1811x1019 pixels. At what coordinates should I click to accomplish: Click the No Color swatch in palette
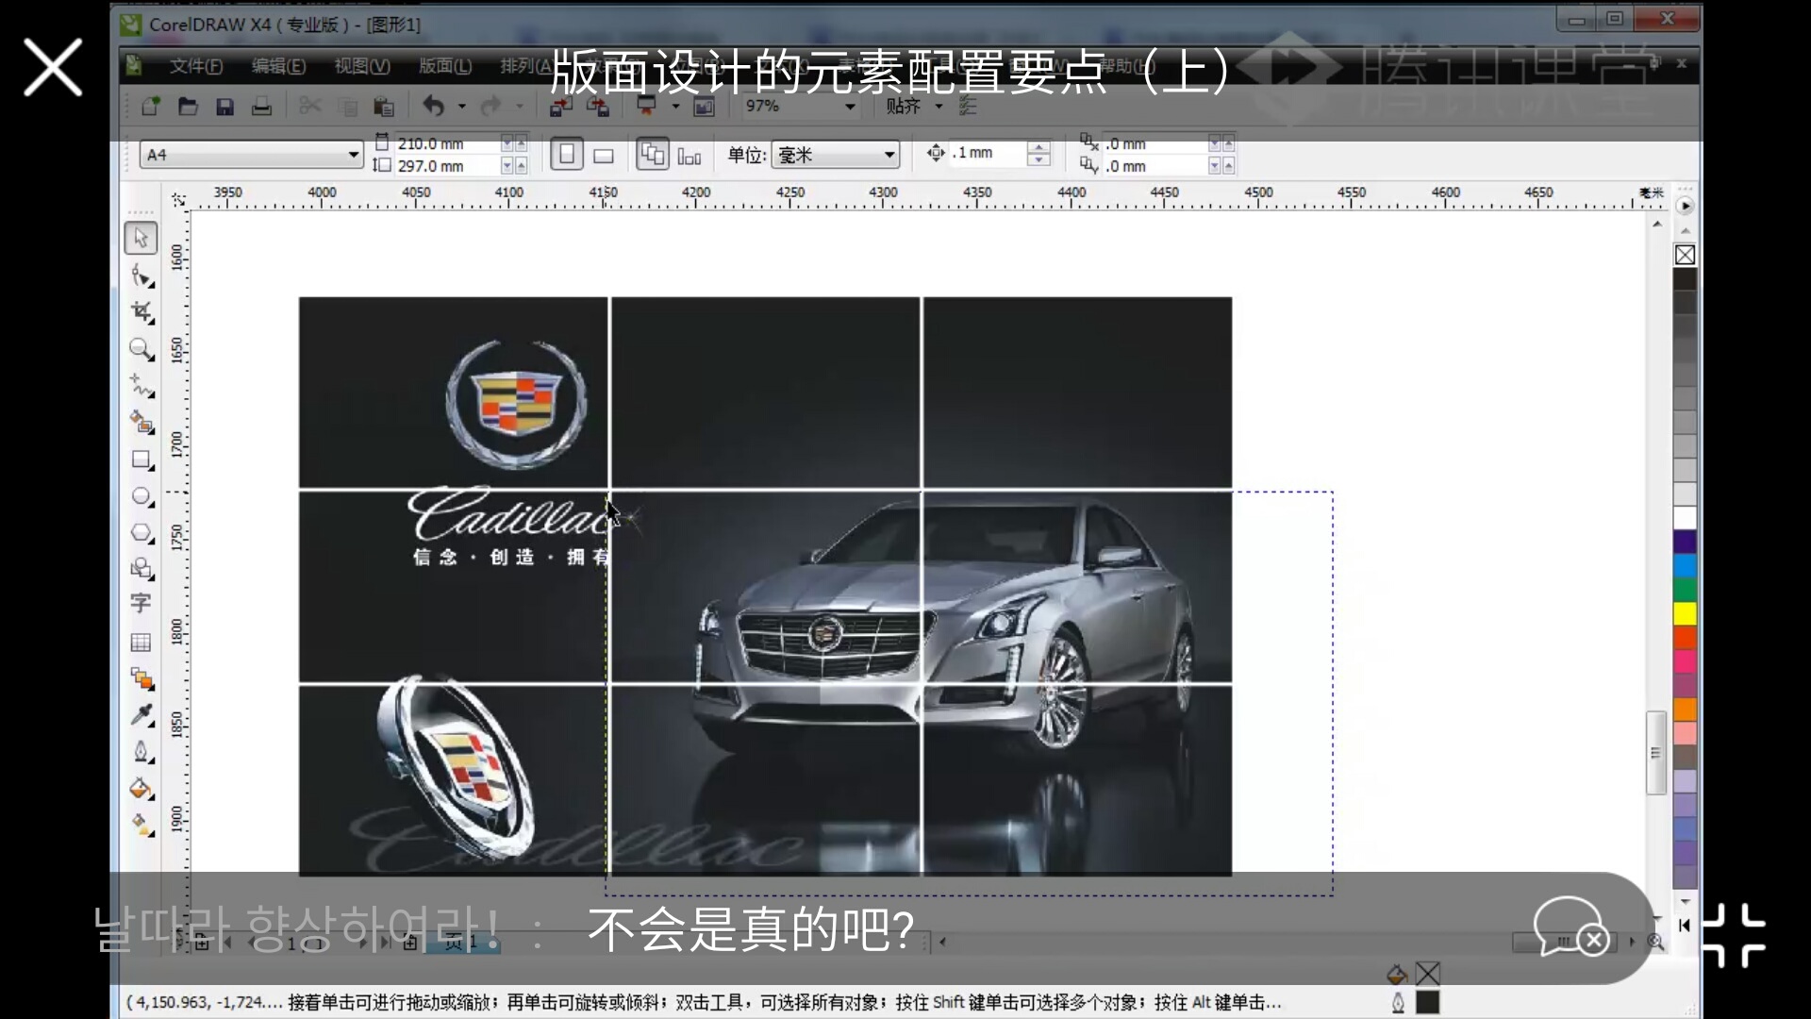pos(1685,255)
